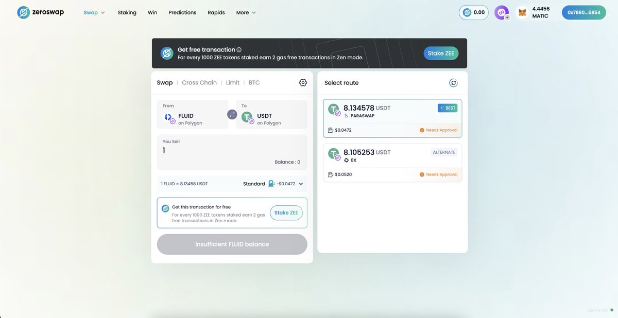Click the Tether icon on the 8.105253 route
Viewport: 618px width, 318px height.
tap(335, 154)
